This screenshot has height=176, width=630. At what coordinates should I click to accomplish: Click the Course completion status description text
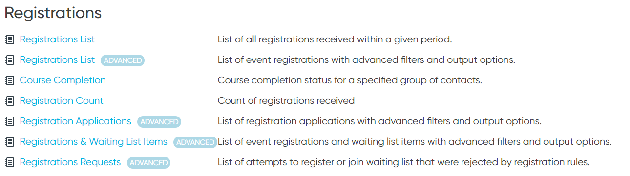(x=350, y=80)
